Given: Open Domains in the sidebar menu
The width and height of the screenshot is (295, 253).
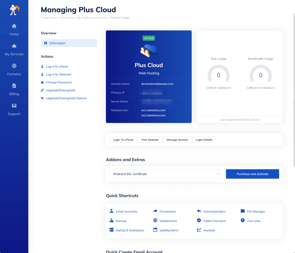Looking at the screenshot, I should (x=14, y=70).
